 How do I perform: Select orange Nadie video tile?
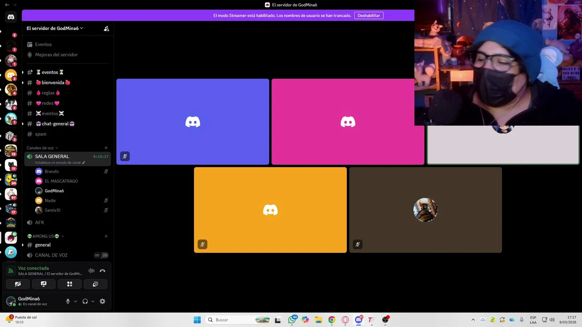pos(270,210)
